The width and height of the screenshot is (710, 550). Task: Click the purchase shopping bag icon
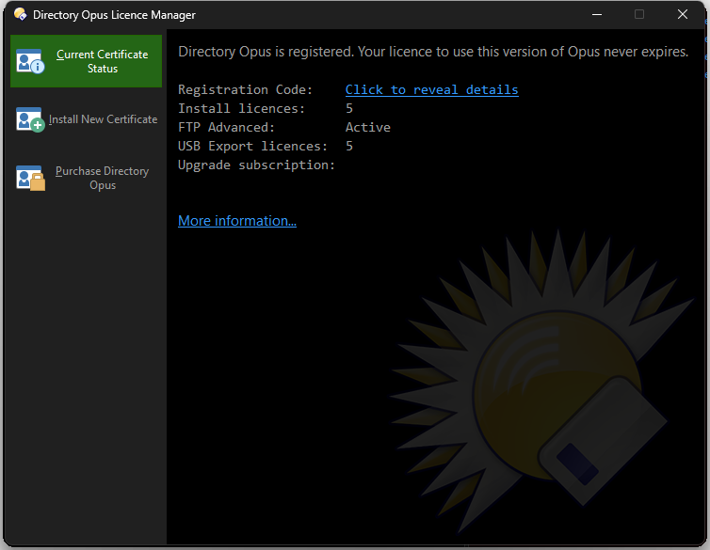[30, 178]
